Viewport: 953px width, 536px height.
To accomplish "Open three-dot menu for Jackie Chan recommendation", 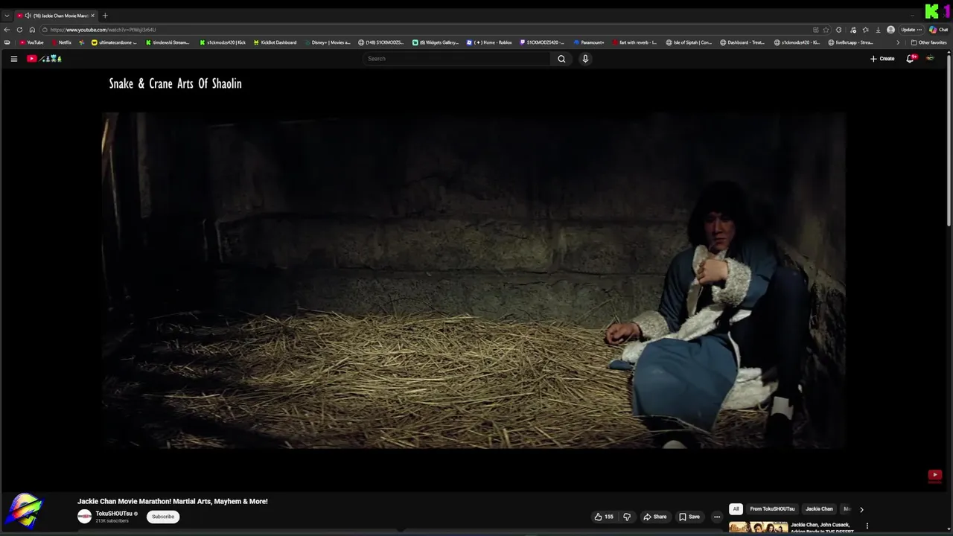I will click(x=867, y=526).
